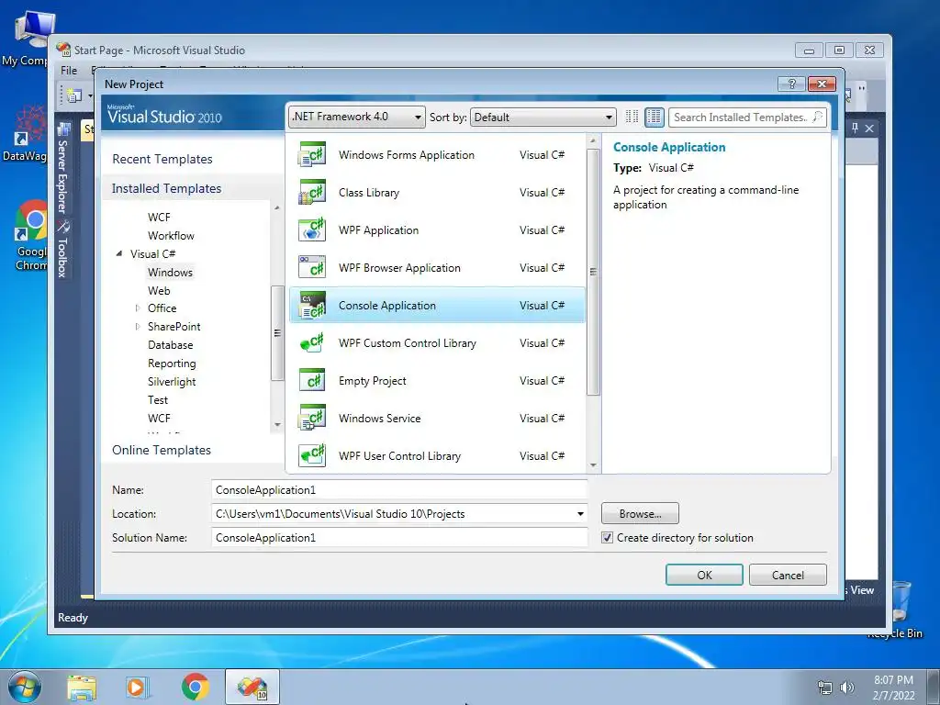Open the Sort by Default dropdown
This screenshot has height=705, width=940.
pyautogui.click(x=543, y=117)
